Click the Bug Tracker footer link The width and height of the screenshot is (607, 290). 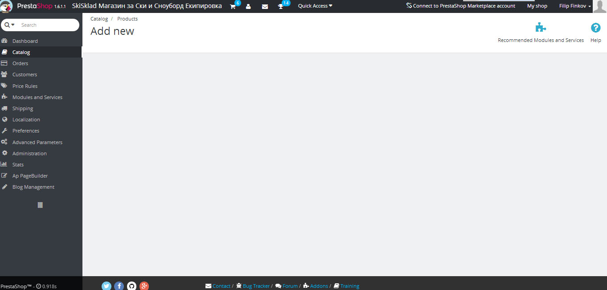pyautogui.click(x=256, y=286)
